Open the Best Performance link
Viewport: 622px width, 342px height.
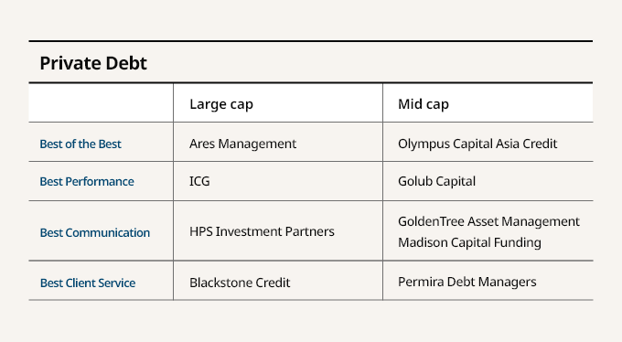click(87, 181)
